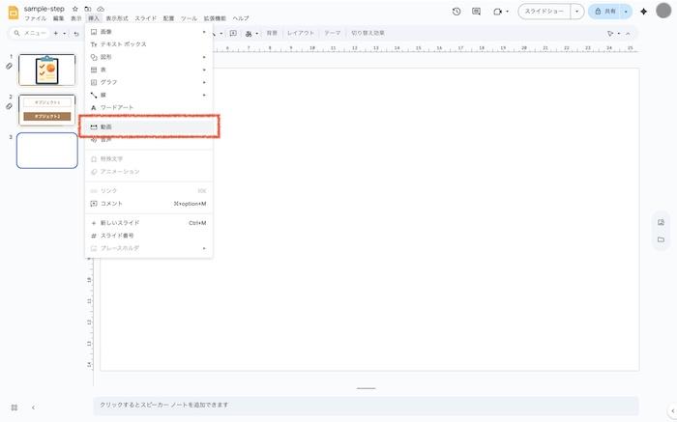
Task: Open the 表示 menu
Action: pyautogui.click(x=76, y=18)
